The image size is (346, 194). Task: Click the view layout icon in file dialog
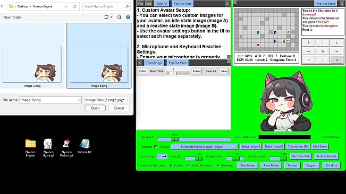click(106, 17)
